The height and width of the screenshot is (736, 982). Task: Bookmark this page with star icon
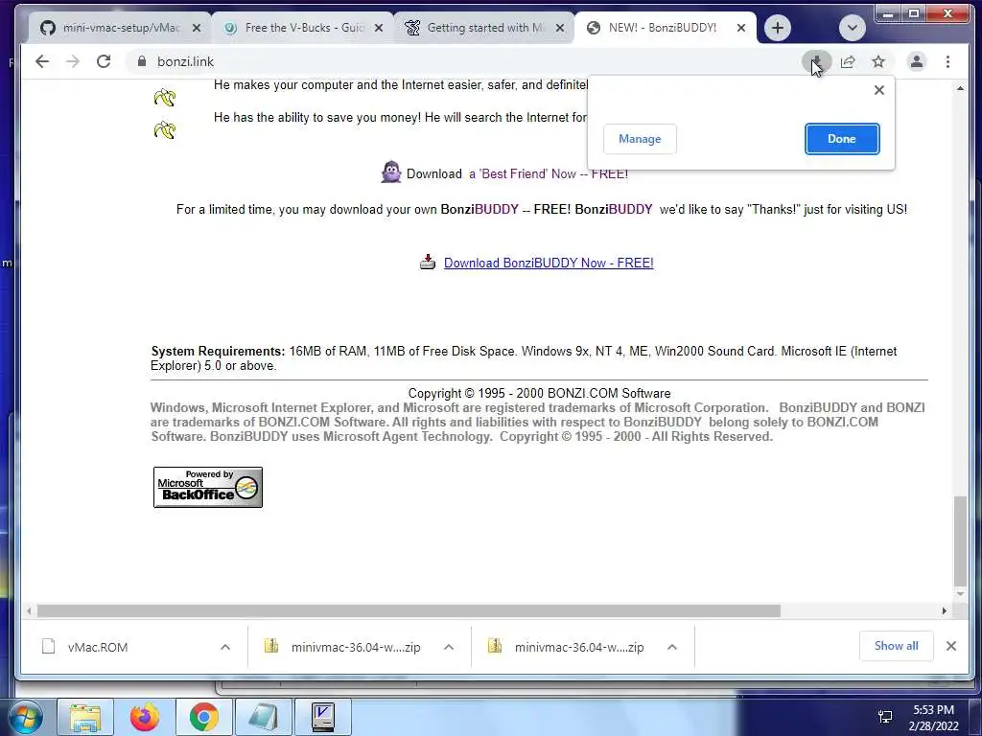[878, 61]
